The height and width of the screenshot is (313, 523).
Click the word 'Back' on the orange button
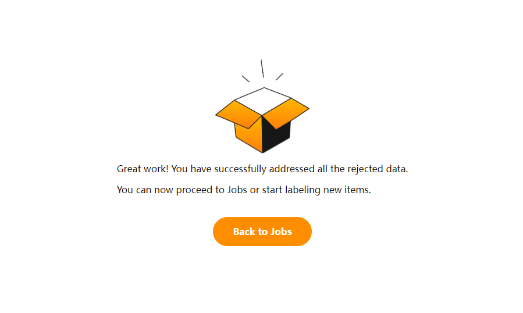coord(244,232)
